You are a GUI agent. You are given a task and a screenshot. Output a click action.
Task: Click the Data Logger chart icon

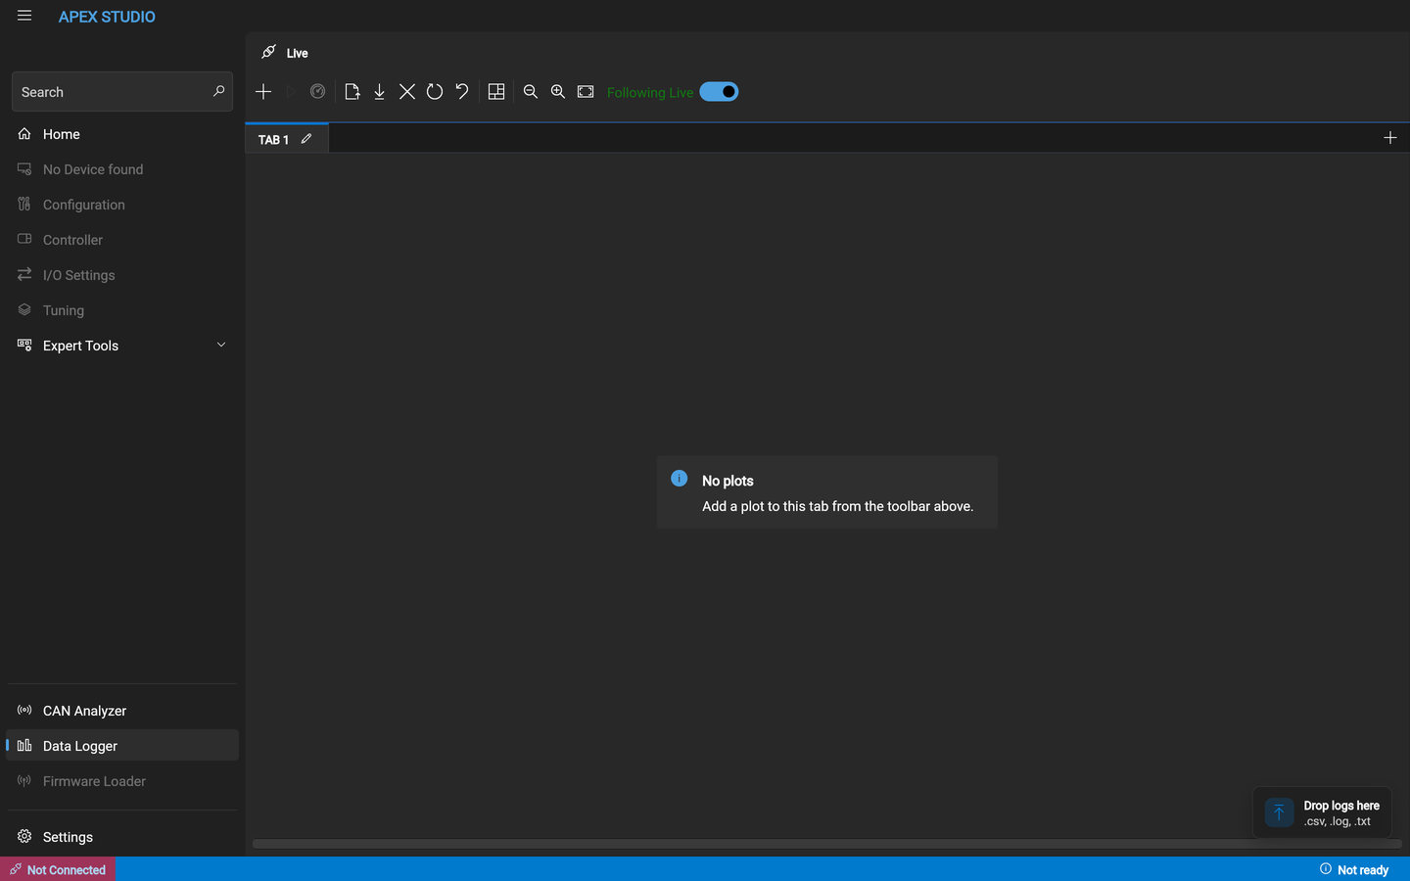tap(24, 745)
